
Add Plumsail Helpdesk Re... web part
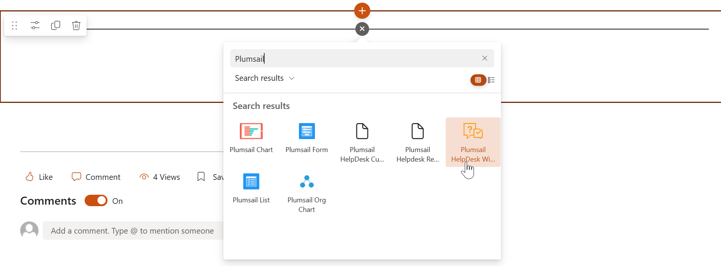[x=418, y=143]
